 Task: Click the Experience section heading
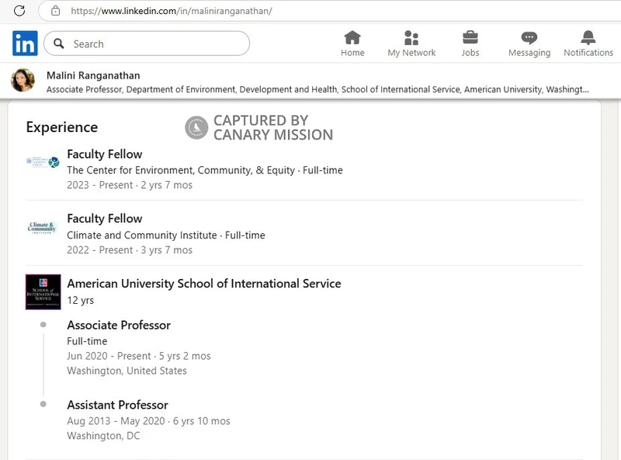pos(62,127)
